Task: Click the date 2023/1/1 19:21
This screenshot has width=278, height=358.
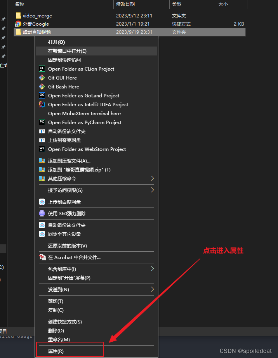Action: coord(133,24)
